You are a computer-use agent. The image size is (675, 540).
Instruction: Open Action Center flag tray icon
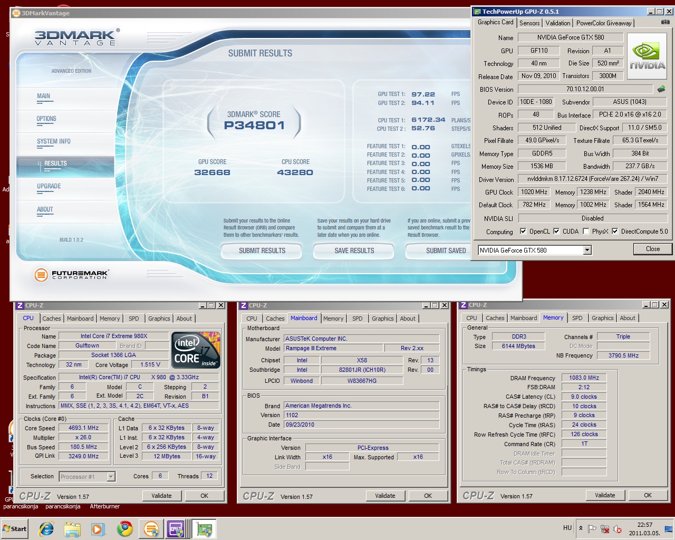(x=592, y=529)
